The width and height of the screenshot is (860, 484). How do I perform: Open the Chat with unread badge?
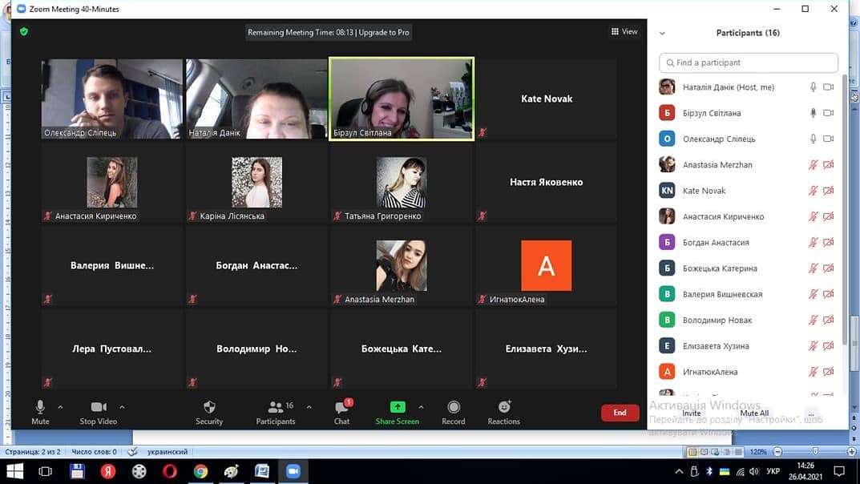point(342,408)
